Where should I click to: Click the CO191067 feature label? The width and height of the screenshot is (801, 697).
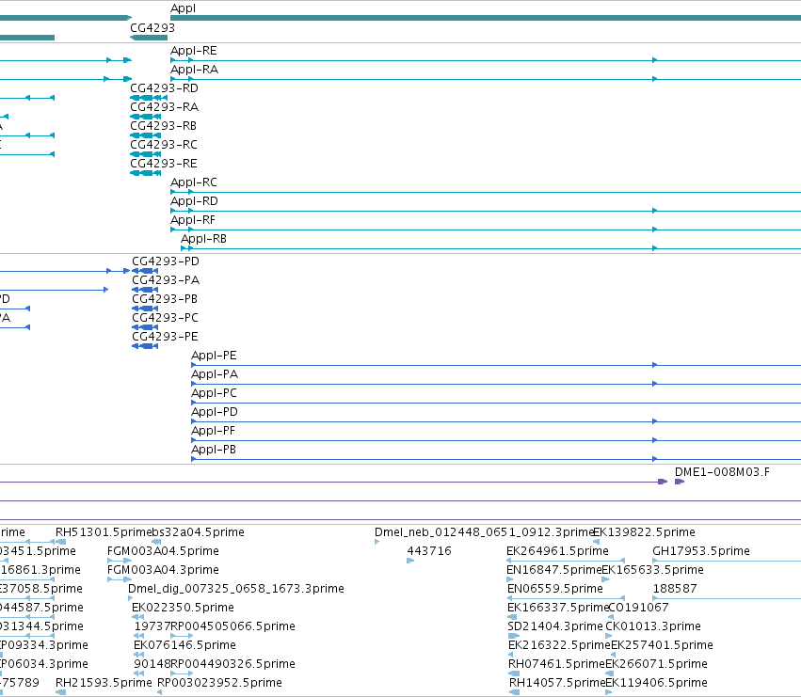pyautogui.click(x=638, y=608)
